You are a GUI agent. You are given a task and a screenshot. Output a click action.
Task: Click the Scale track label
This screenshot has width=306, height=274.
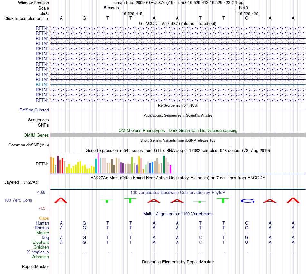click(43, 8)
